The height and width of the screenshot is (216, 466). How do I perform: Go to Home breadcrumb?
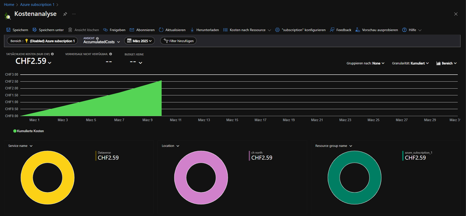[9, 5]
